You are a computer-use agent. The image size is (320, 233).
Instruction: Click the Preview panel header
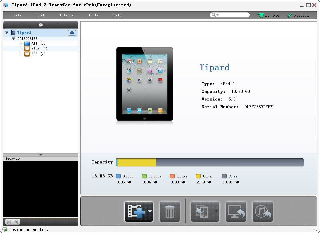41,159
